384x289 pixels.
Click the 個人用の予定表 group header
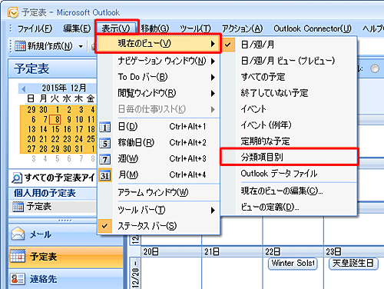coord(53,193)
